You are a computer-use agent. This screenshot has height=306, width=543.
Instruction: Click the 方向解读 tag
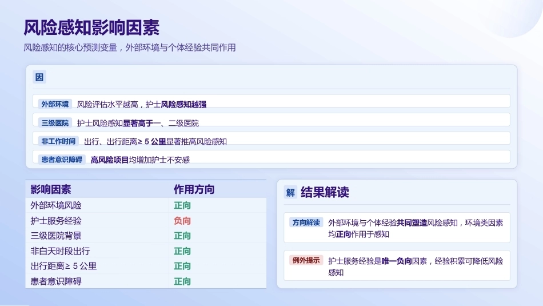coord(306,222)
